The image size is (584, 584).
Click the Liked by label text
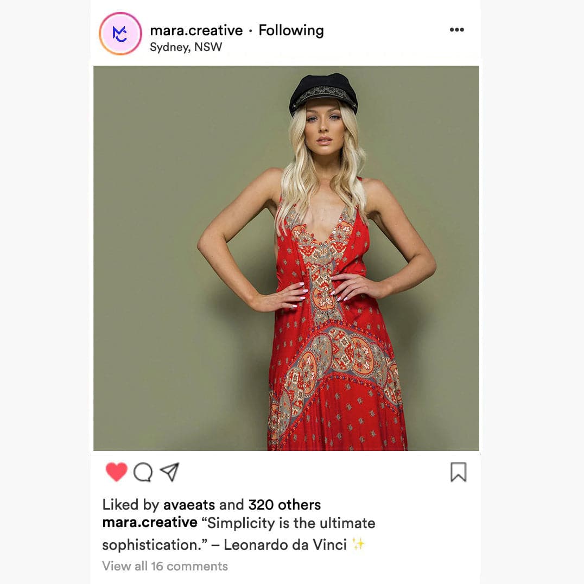click(x=131, y=505)
